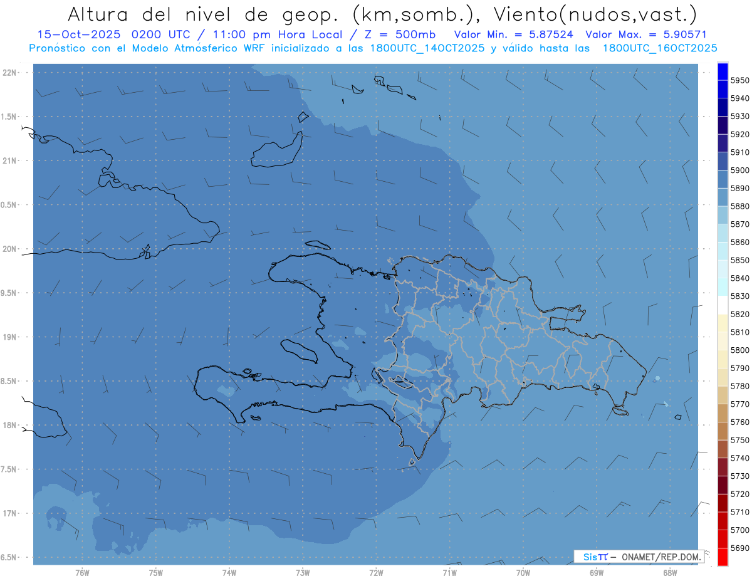Click the '5780' legend value
The height and width of the screenshot is (581, 752).
click(x=740, y=386)
